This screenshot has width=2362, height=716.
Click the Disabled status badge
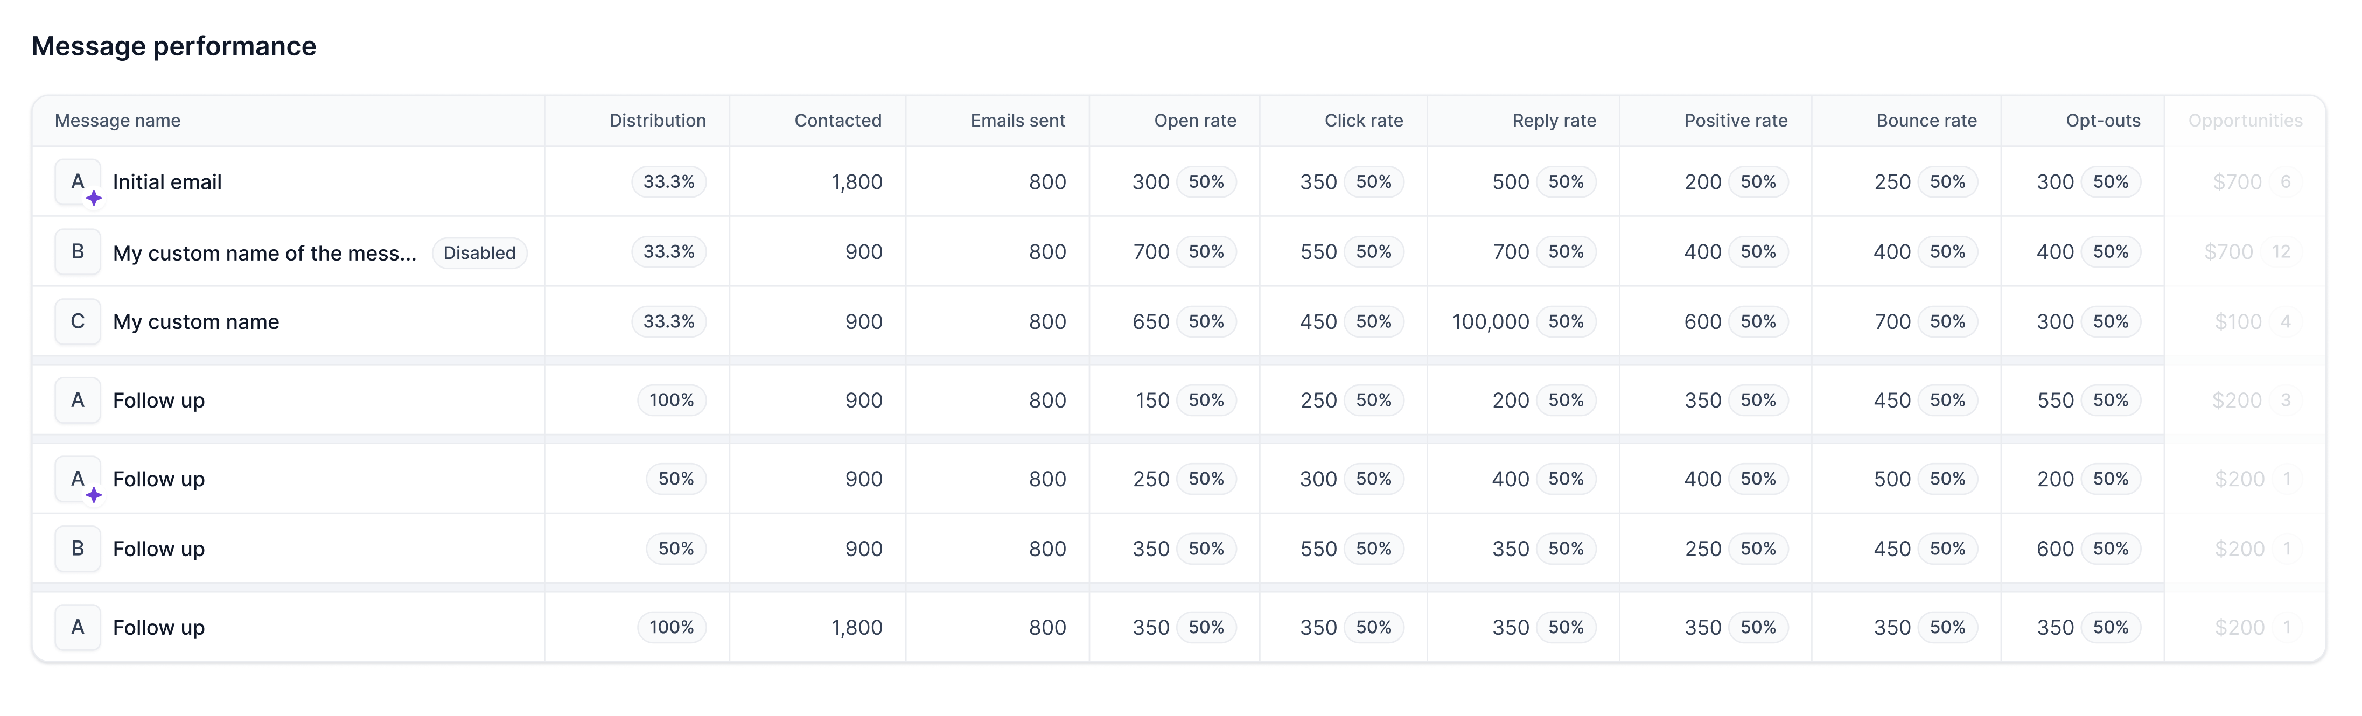coord(479,253)
